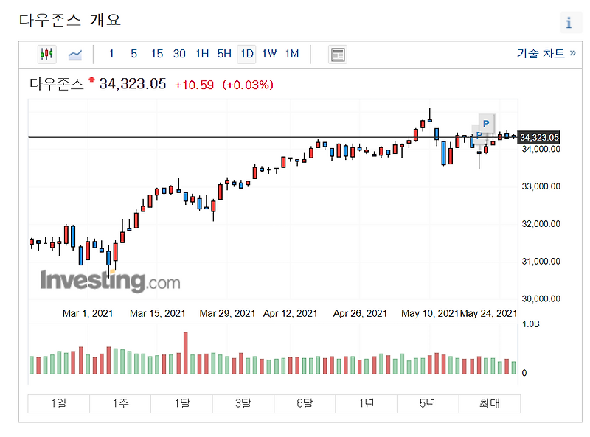Select the 1M interval
This screenshot has width=590, height=437.
point(292,54)
